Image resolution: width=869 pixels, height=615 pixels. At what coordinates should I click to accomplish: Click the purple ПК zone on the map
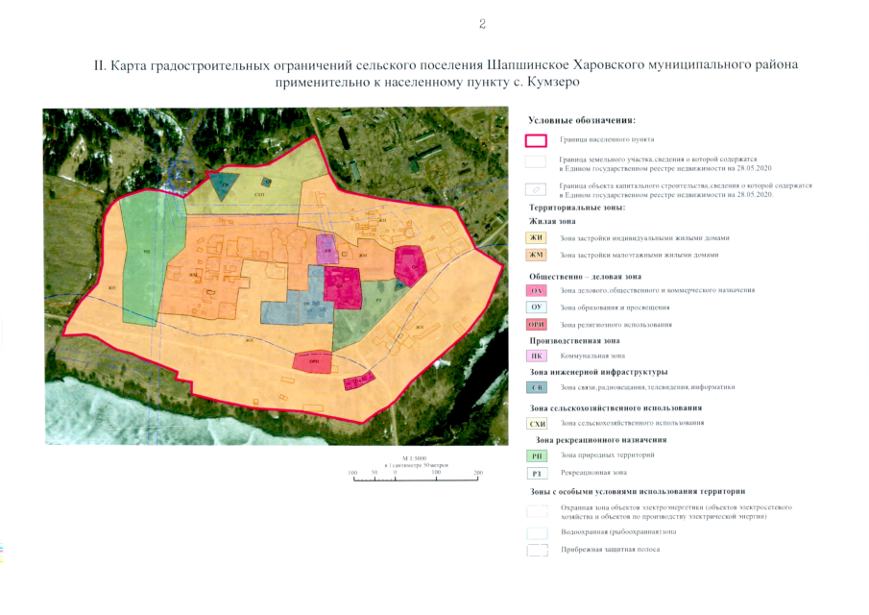(x=326, y=248)
